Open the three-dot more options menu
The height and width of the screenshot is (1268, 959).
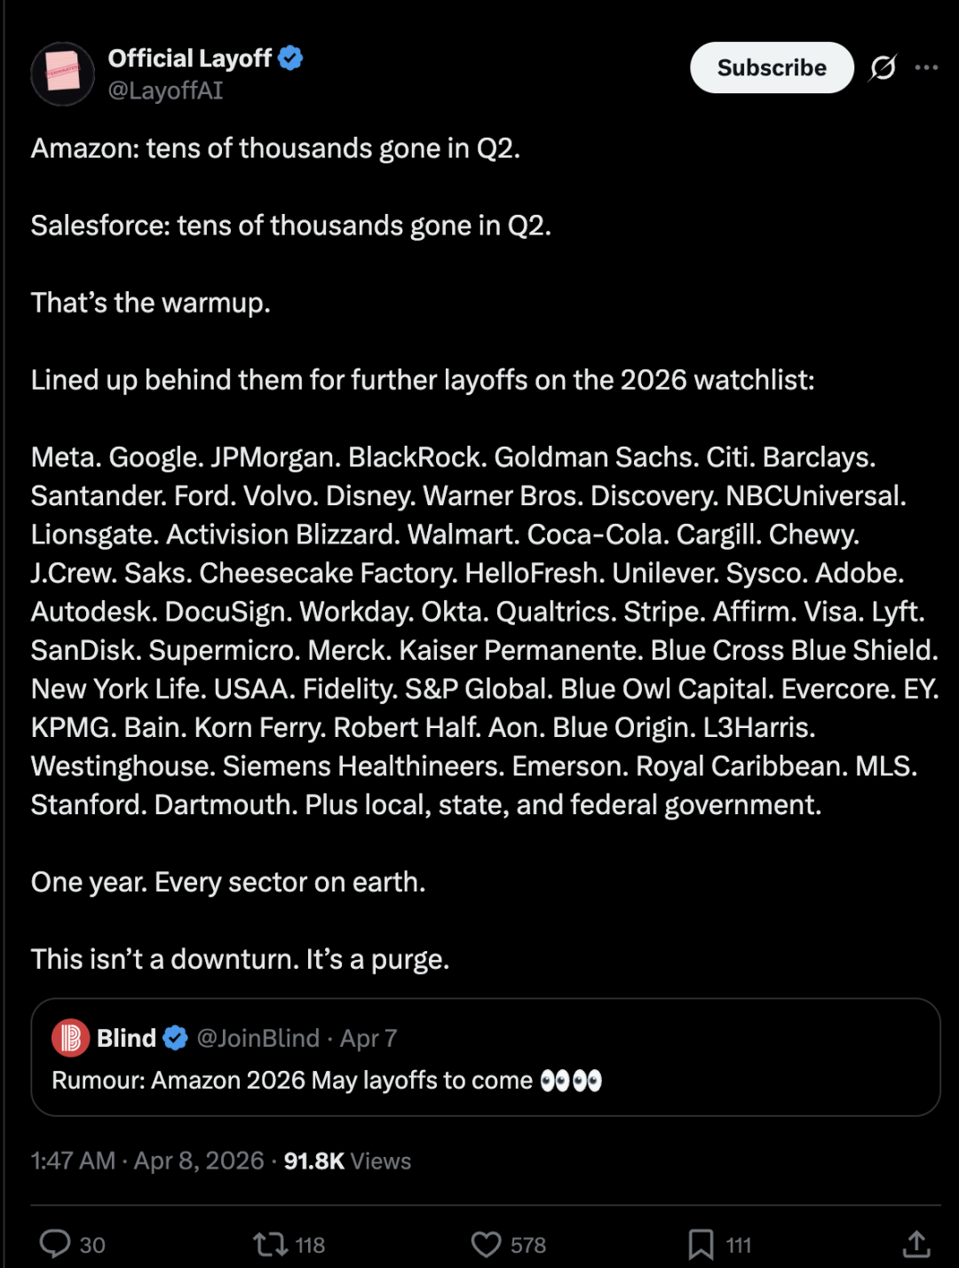click(926, 67)
